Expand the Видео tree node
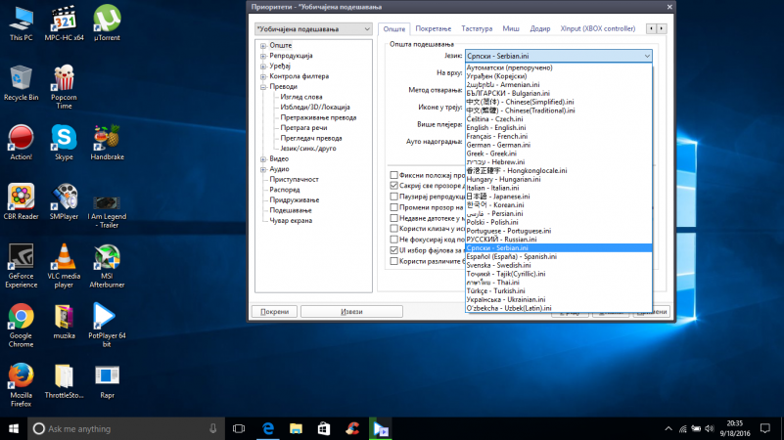The width and height of the screenshot is (784, 440). click(x=263, y=158)
